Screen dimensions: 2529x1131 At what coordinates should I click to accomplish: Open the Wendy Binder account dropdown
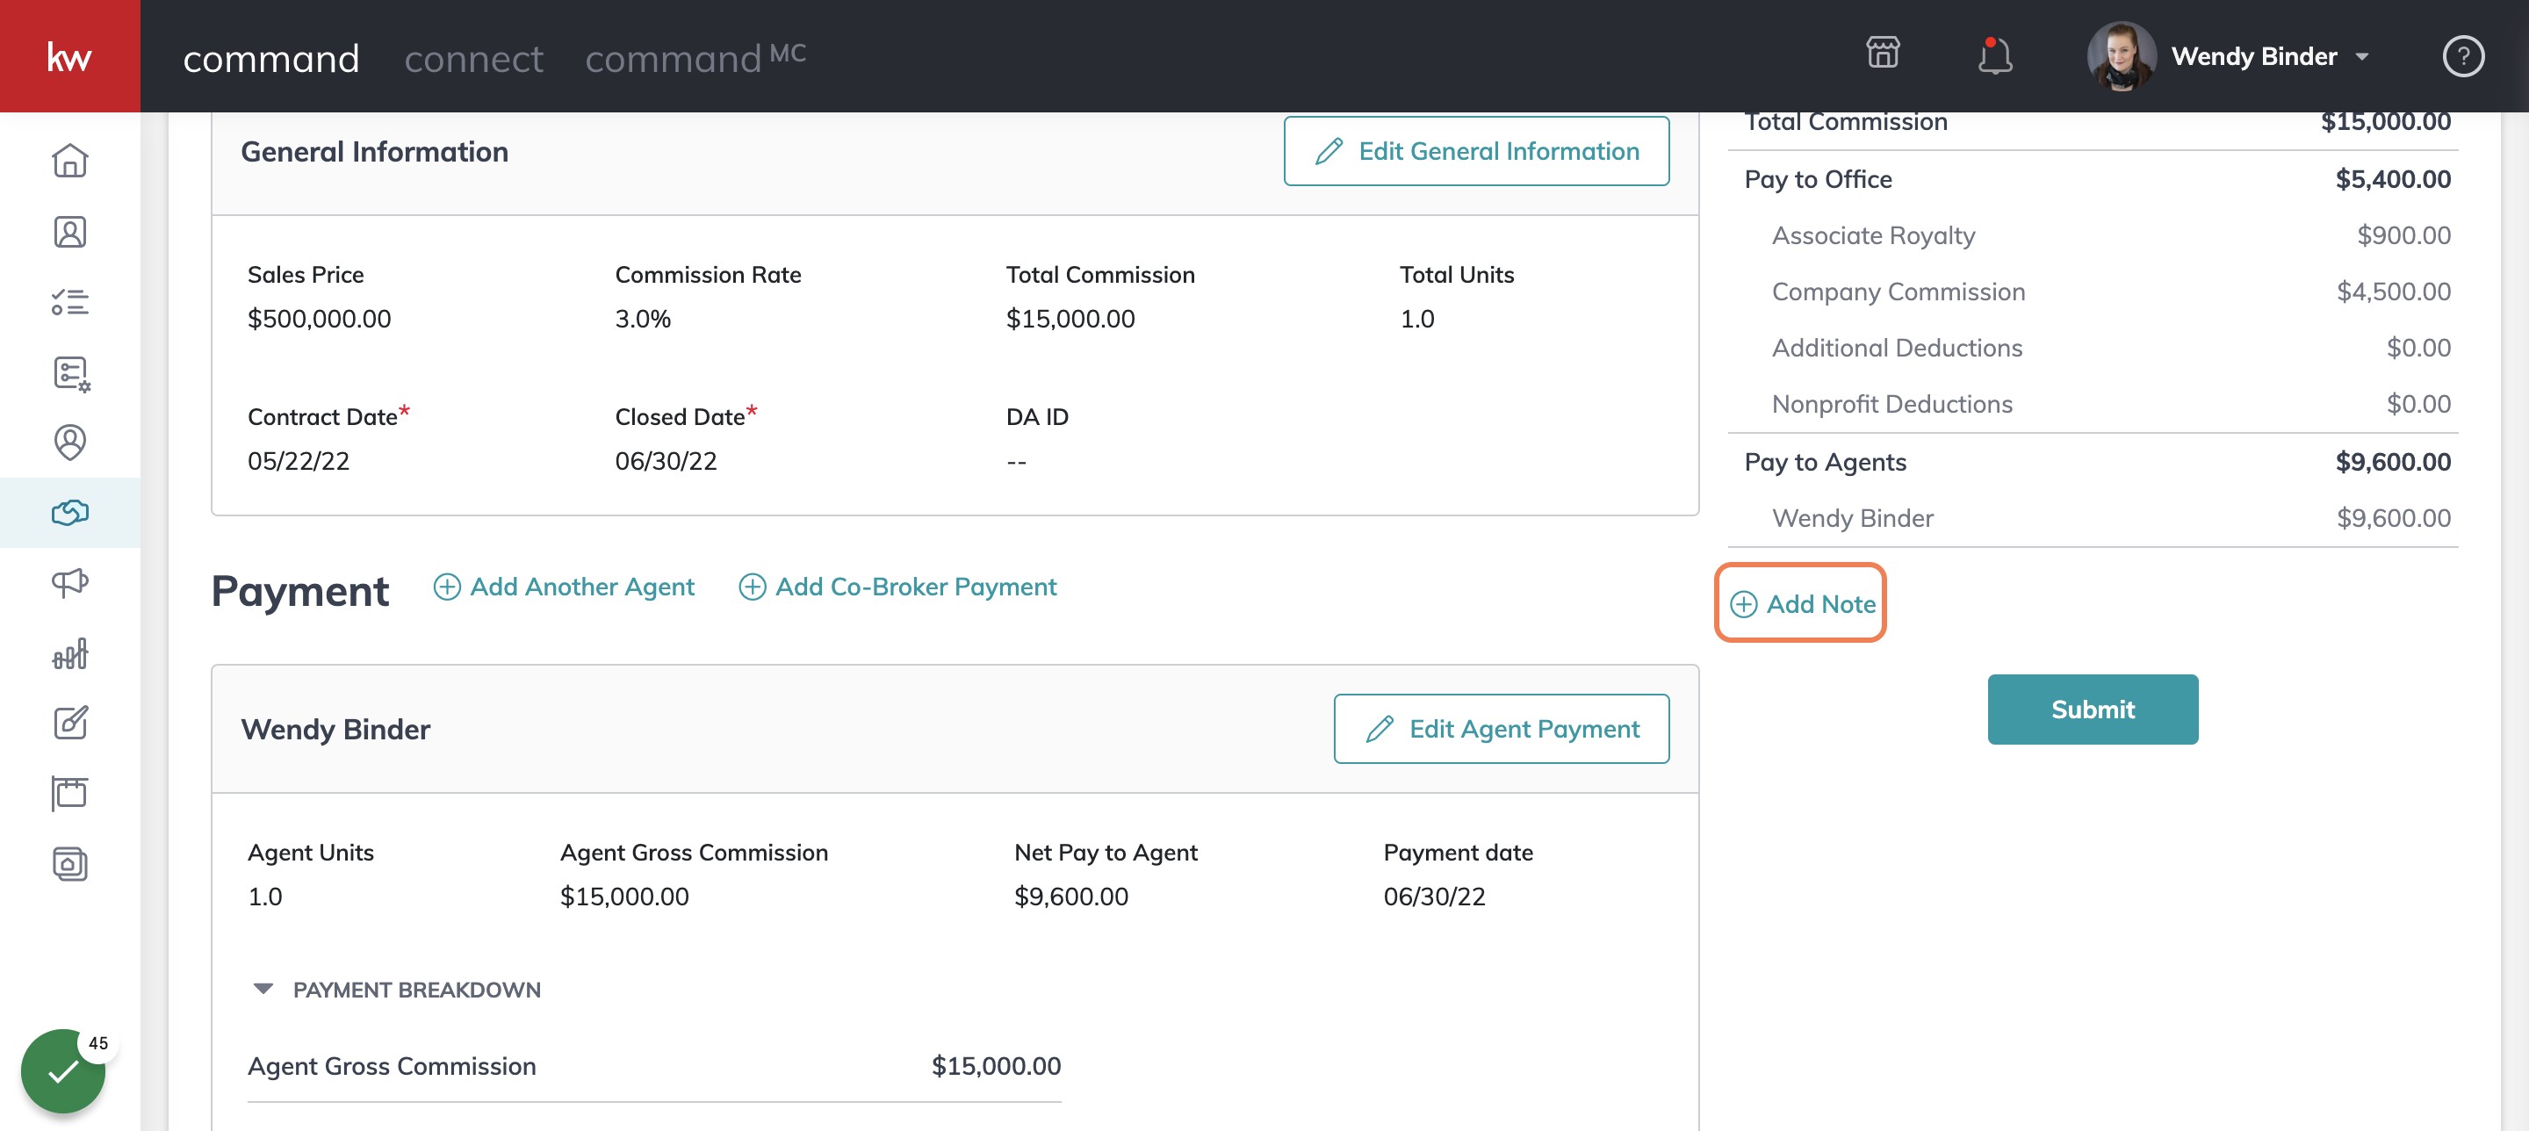[2360, 57]
